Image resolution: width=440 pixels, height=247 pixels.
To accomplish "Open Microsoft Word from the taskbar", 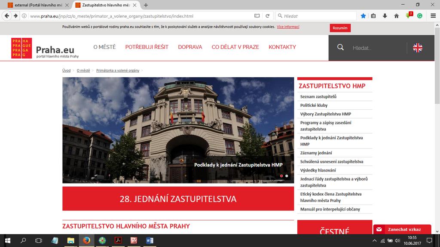I will click(150, 241).
